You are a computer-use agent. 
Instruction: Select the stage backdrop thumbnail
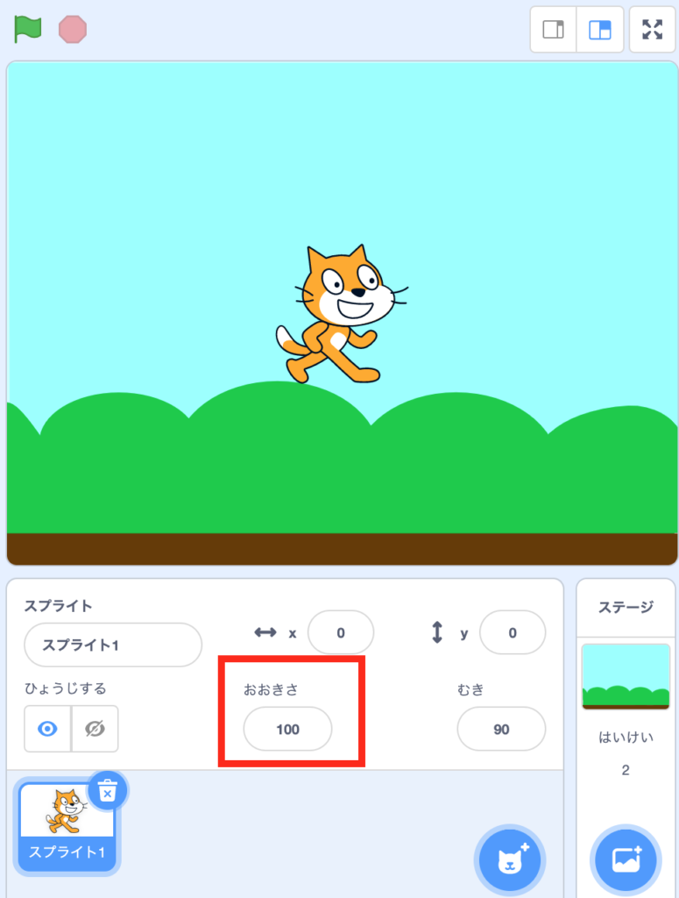pos(626,676)
